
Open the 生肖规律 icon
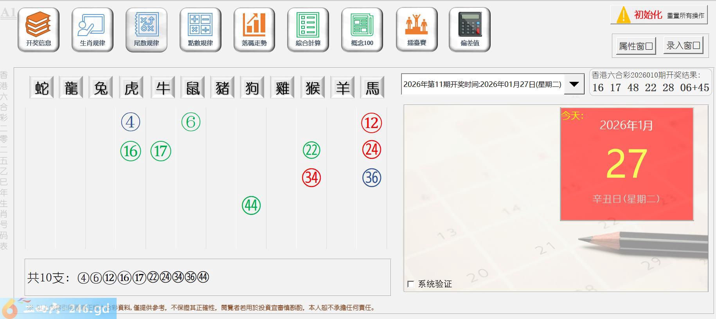tap(92, 29)
